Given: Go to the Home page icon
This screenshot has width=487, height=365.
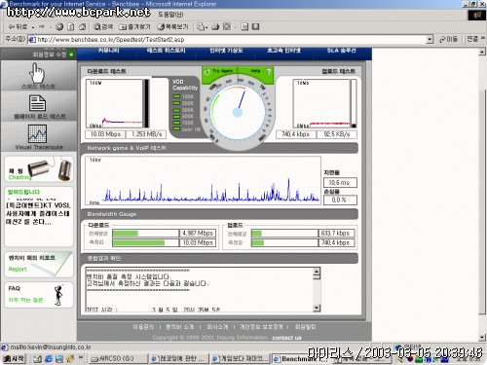Looking at the screenshot, I should [x=83, y=27].
